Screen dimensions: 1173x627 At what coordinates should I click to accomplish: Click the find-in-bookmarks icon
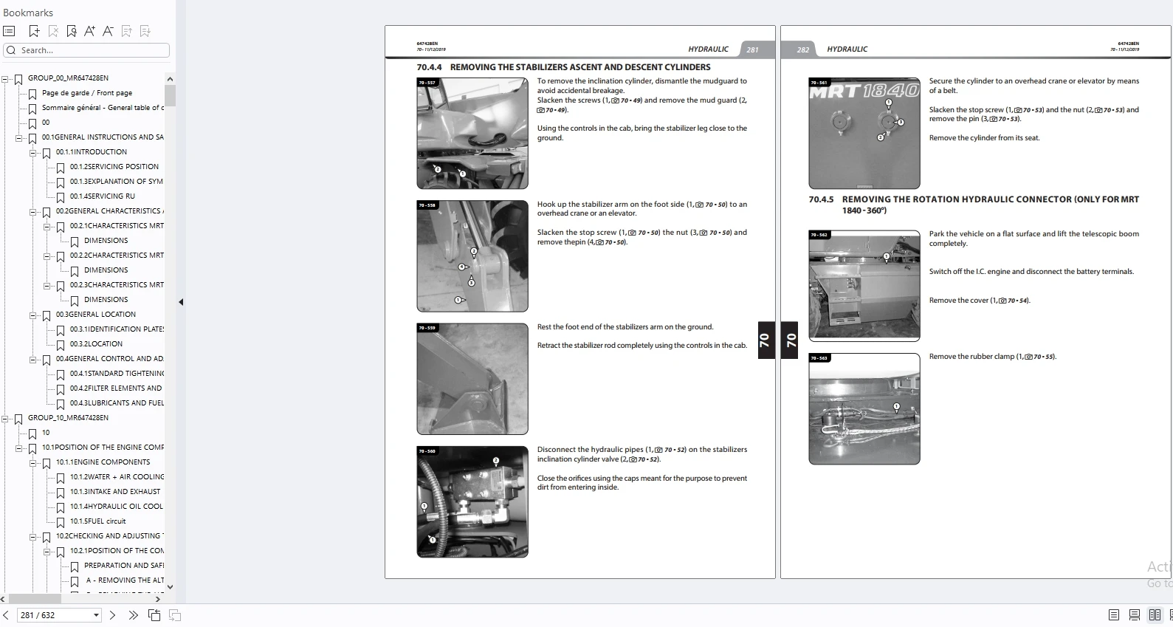72,31
